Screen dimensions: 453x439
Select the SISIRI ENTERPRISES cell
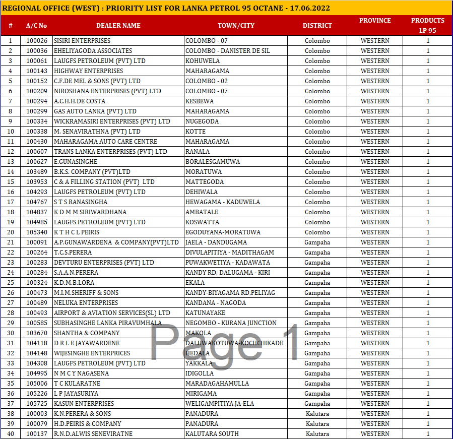point(118,41)
